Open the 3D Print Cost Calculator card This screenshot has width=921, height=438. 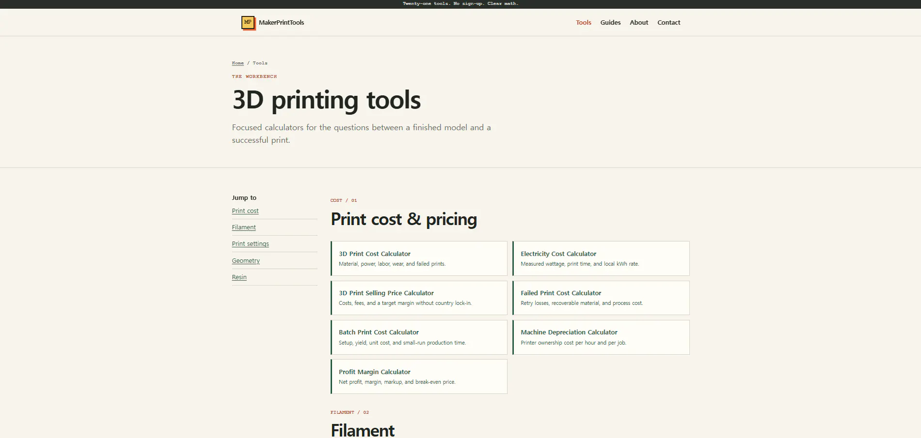[419, 258]
